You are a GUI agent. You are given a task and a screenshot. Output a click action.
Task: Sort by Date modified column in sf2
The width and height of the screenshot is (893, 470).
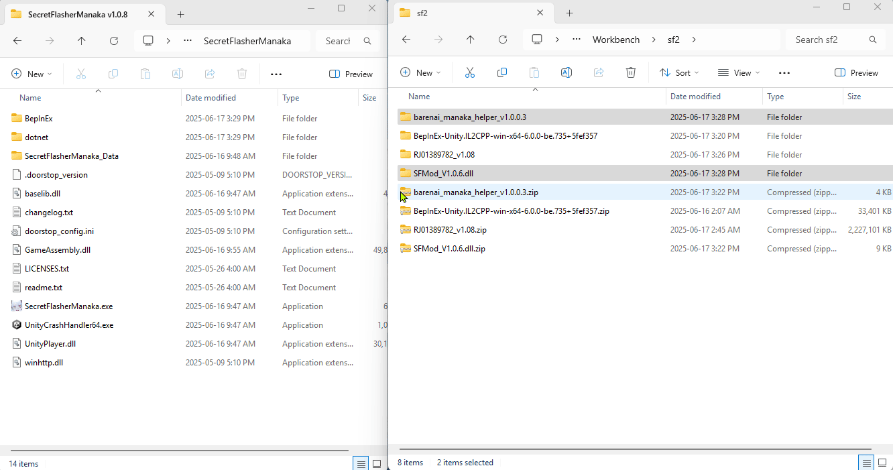(695, 97)
